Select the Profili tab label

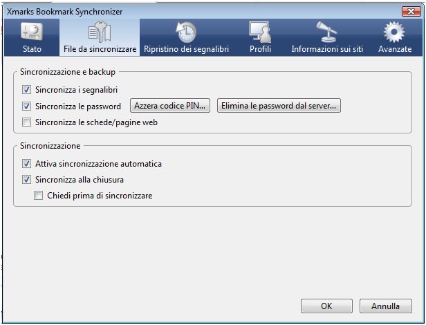(259, 50)
